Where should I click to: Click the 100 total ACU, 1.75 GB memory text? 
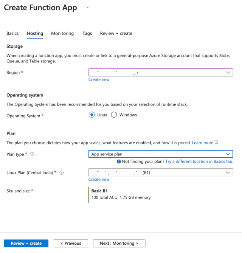(121, 197)
